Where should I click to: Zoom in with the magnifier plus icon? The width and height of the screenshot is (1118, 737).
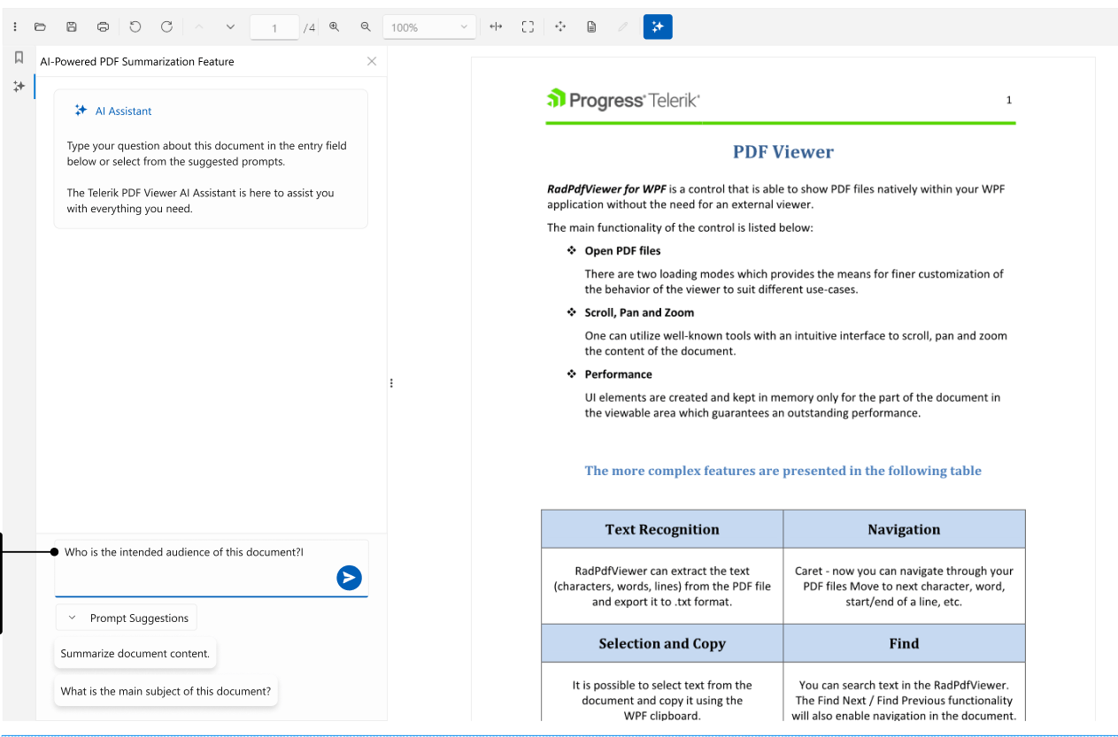pyautogui.click(x=335, y=27)
